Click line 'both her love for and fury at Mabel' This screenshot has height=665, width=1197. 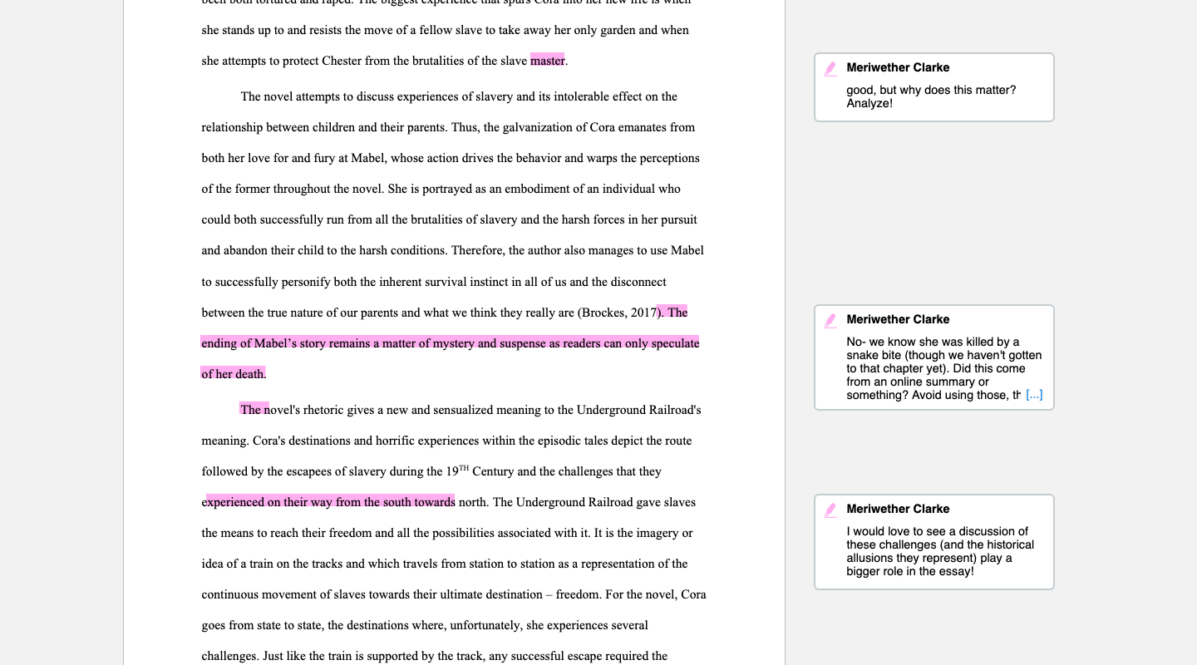[x=451, y=158]
